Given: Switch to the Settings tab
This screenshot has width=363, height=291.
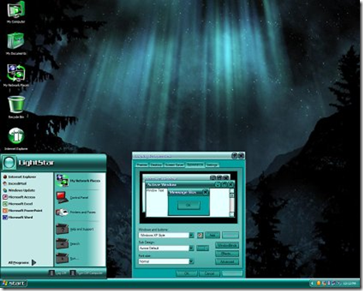Looking at the screenshot, I should pos(212,165).
